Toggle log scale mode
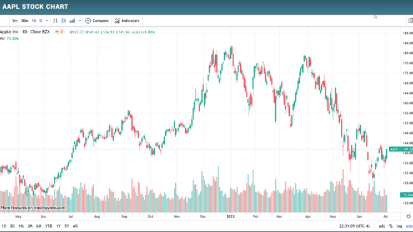This screenshot has width=413, height=232. click(x=400, y=226)
